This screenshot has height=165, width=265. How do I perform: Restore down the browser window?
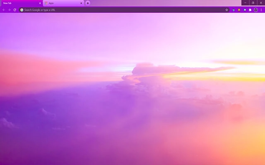click(253, 3)
